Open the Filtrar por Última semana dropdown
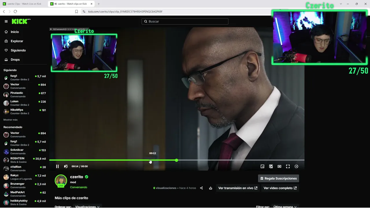This screenshot has height=208, width=370. point(285,207)
